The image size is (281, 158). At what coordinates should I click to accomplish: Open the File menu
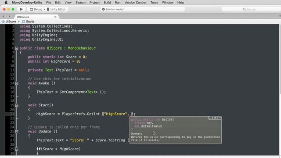click(x=49, y=3)
